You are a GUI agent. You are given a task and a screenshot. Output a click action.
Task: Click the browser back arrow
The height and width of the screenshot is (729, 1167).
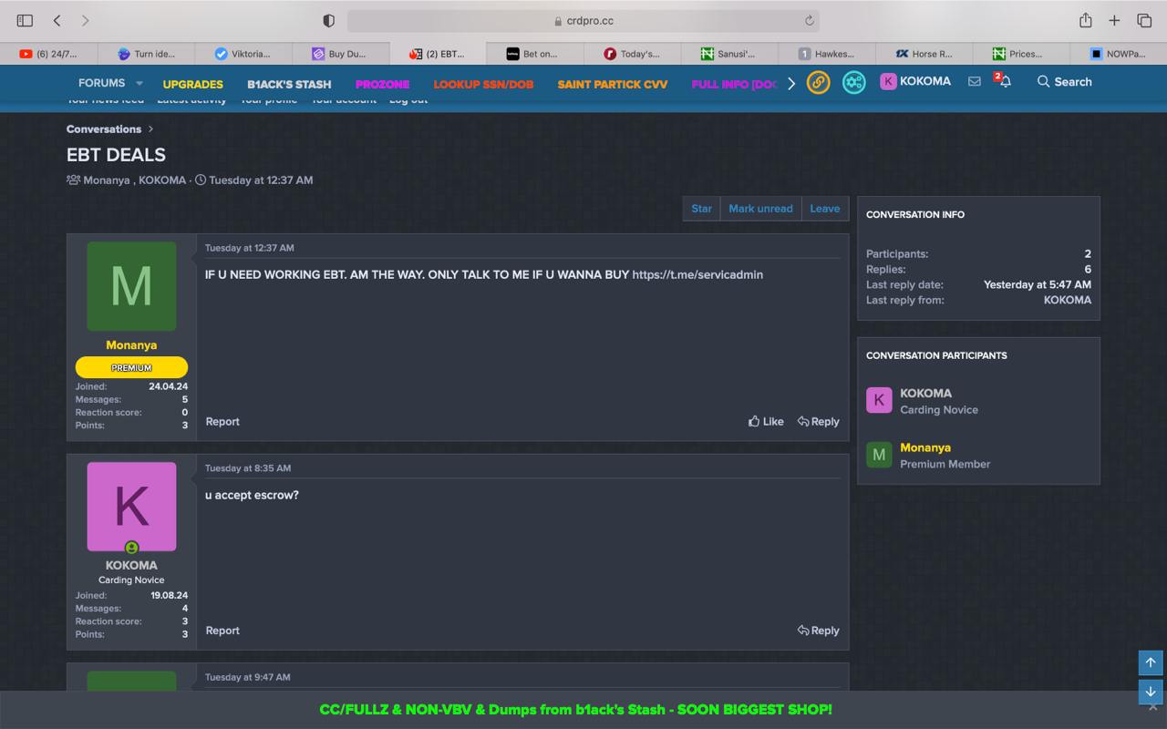point(57,20)
